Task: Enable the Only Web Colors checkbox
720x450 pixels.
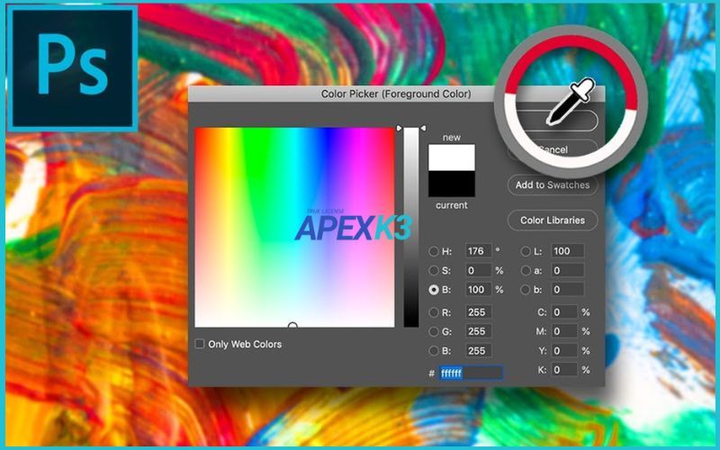Action: (199, 344)
